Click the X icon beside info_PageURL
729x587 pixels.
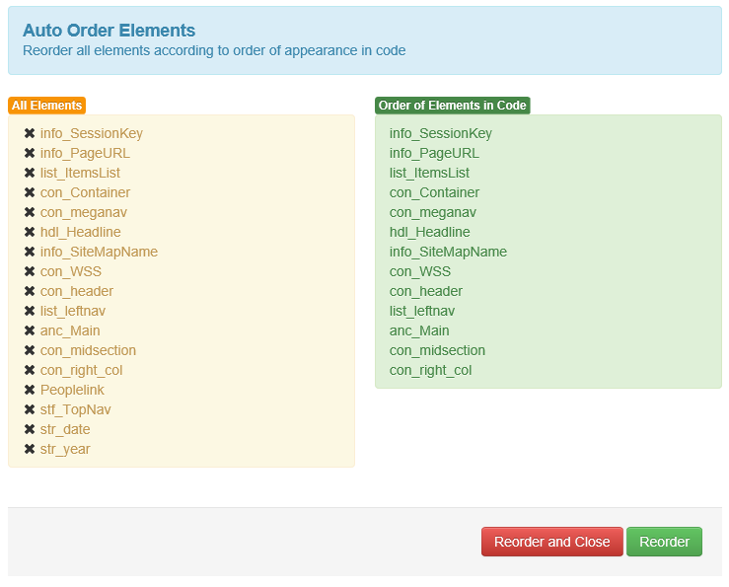[30, 153]
